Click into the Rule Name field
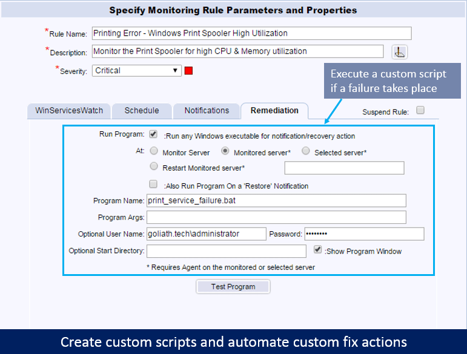This screenshot has height=354, width=467. [251, 33]
